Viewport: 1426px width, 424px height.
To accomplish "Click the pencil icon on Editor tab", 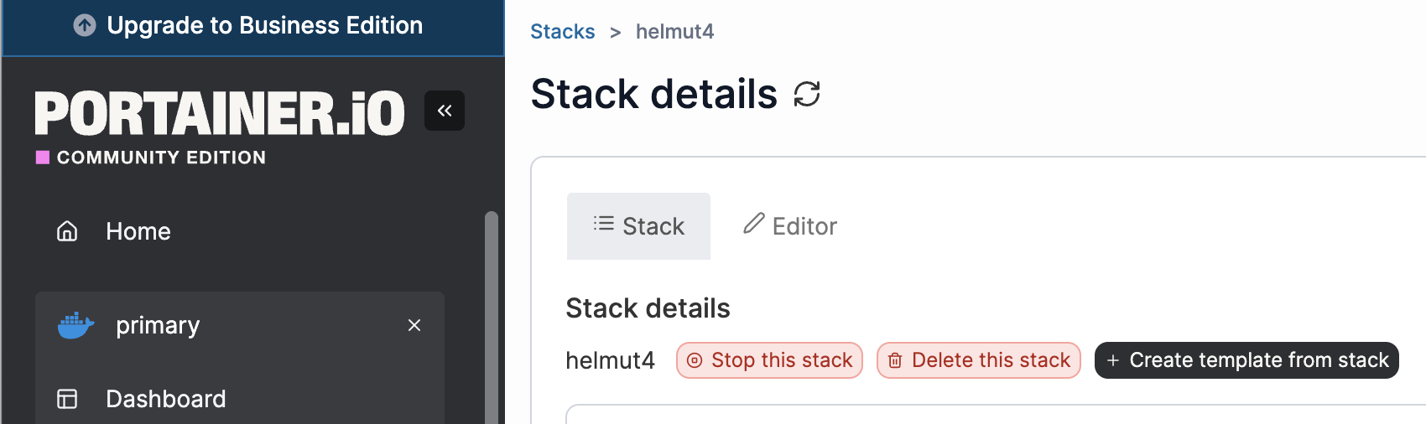I will 754,224.
